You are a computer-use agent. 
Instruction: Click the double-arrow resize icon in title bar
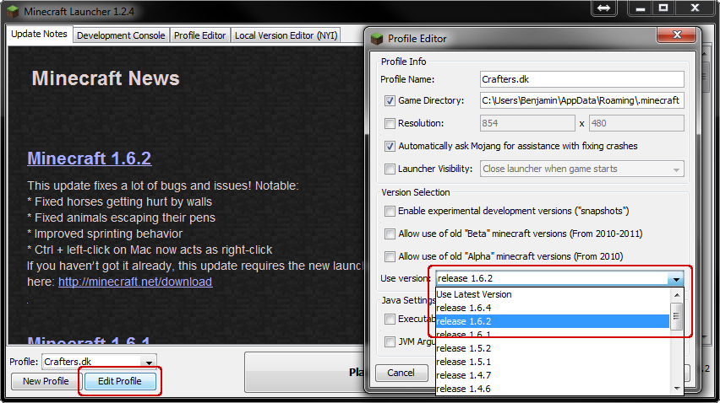[x=604, y=8]
